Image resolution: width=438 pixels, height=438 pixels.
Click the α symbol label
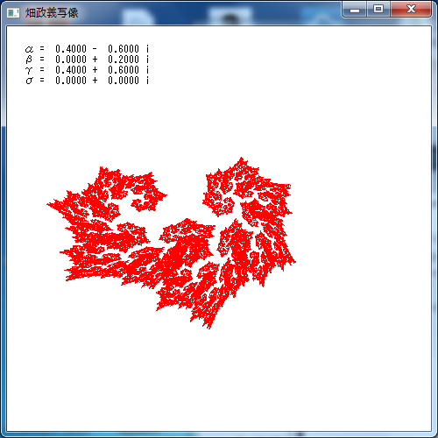pos(29,49)
